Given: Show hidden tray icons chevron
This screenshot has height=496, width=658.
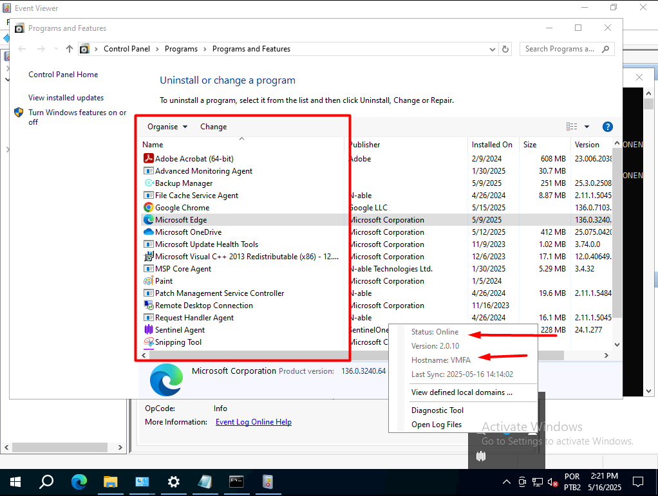Looking at the screenshot, I should pyautogui.click(x=507, y=482).
